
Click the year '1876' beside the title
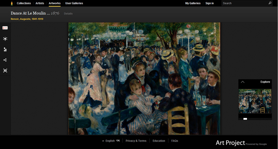pos(55,13)
